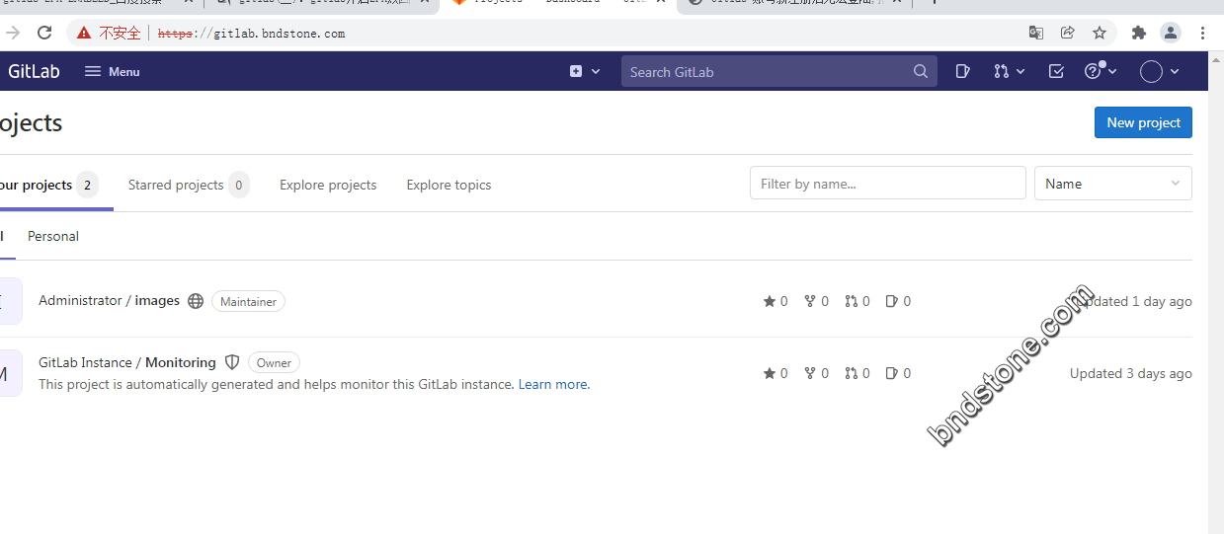Click star count of images project

(775, 301)
